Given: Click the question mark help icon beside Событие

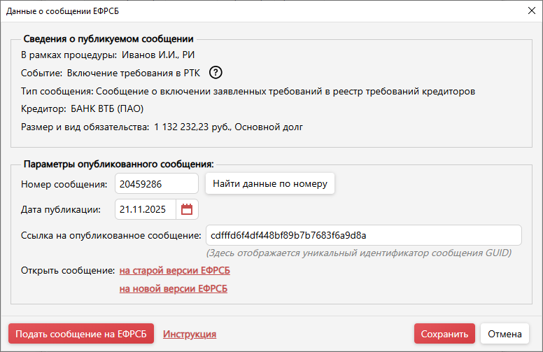Looking at the screenshot, I should point(216,72).
